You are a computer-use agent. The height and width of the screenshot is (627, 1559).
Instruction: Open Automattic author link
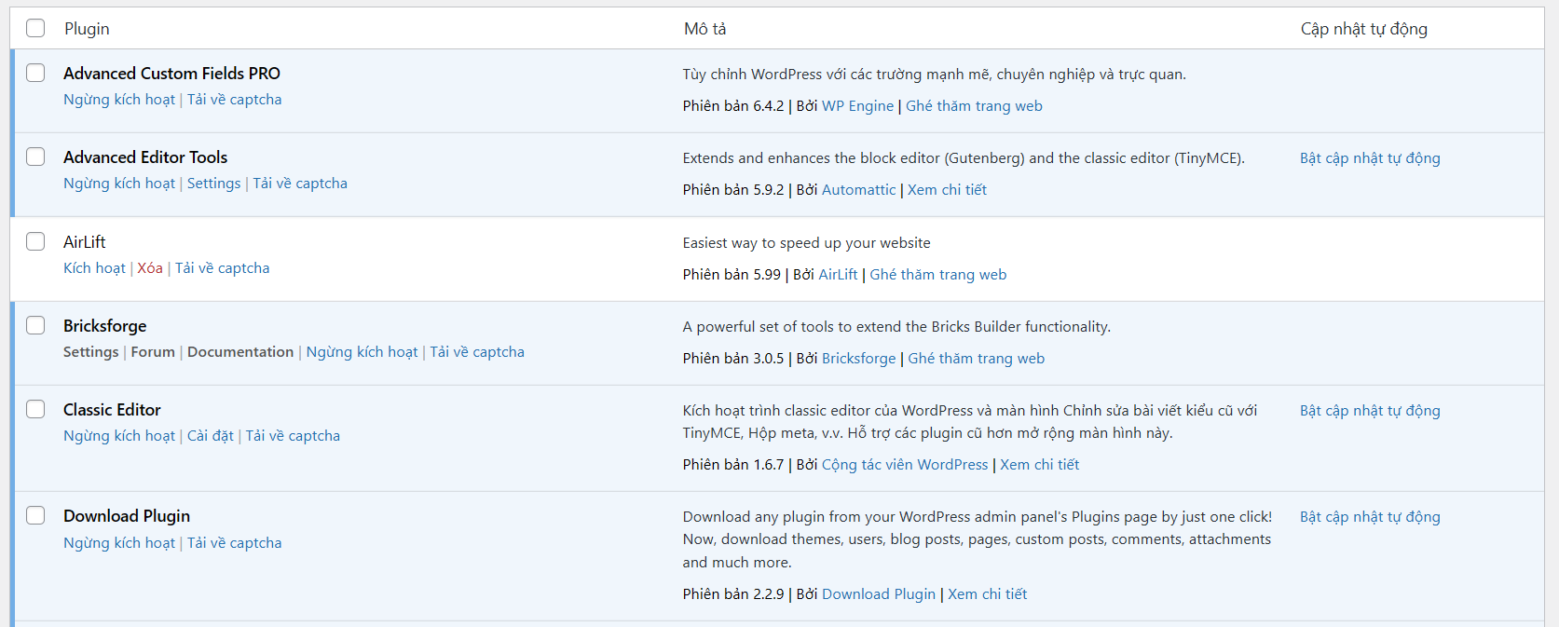858,190
